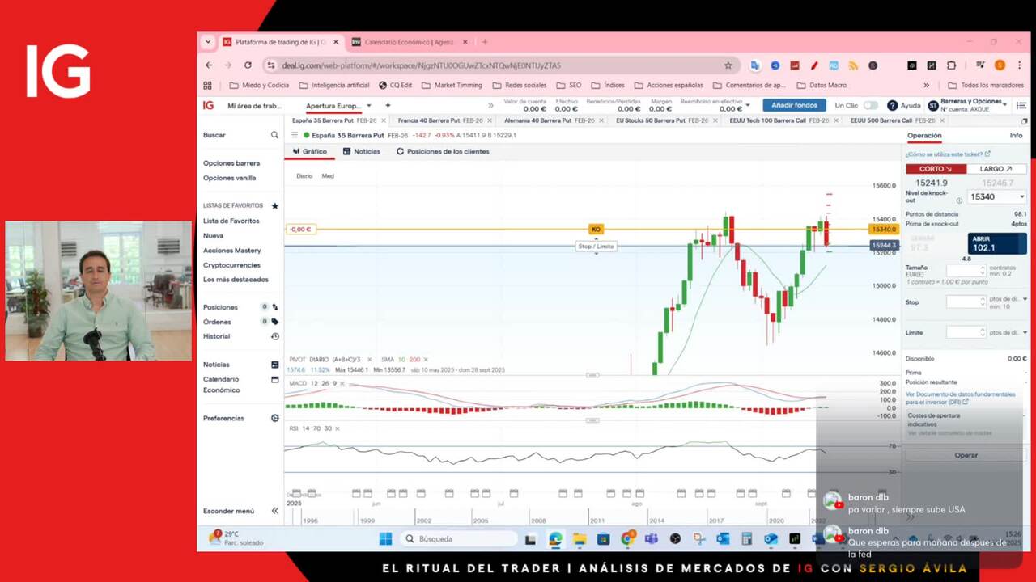Open Opciones vanilla in sidebar
The height and width of the screenshot is (582, 1036).
229,178
